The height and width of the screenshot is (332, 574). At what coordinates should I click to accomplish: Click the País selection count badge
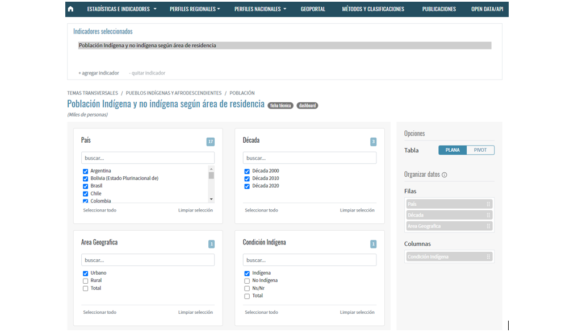(211, 142)
